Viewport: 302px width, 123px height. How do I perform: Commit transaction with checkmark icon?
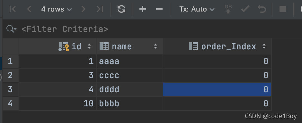[245, 9]
